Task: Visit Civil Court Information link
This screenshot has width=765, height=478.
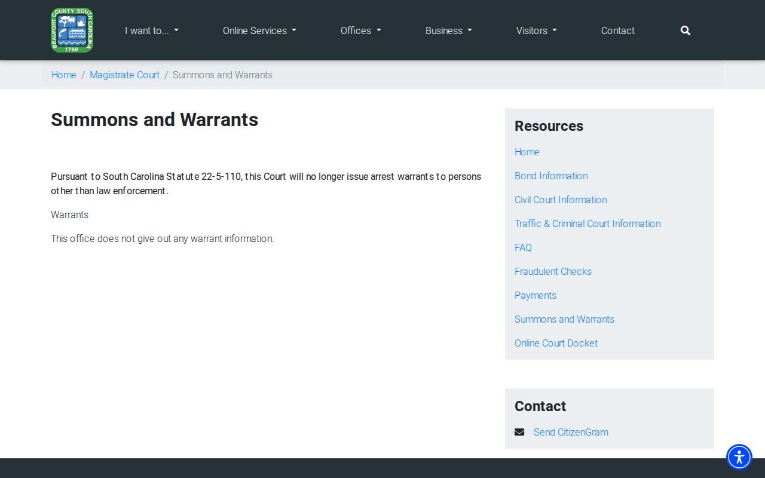Action: coord(561,200)
